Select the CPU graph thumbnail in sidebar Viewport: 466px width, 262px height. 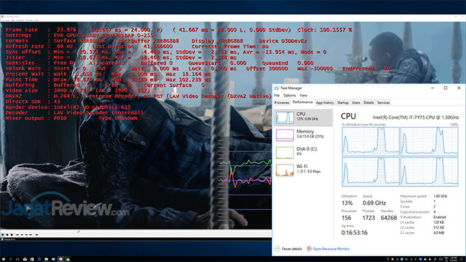click(x=285, y=118)
